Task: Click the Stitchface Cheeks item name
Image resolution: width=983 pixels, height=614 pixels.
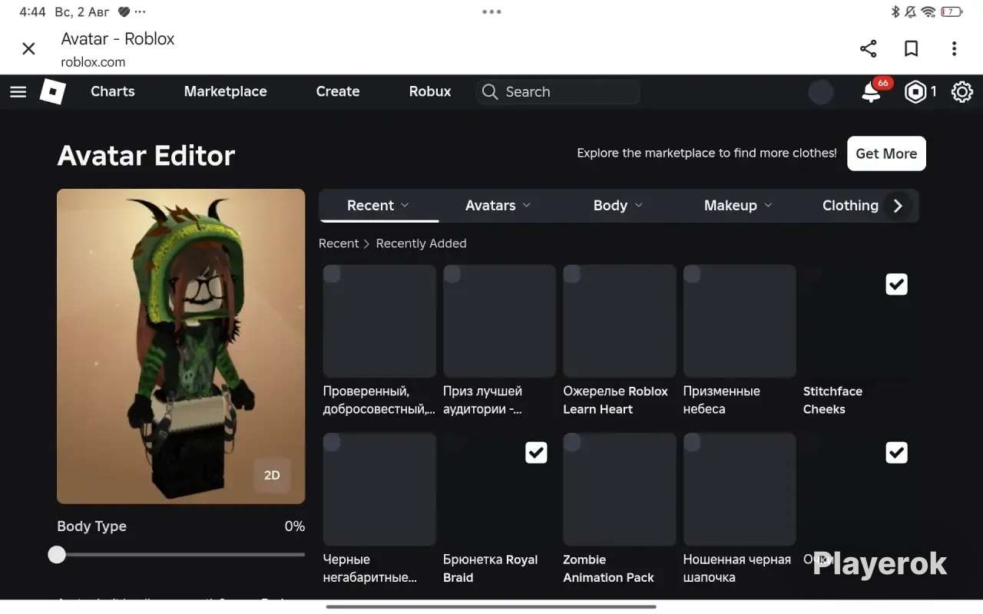Action: [833, 401]
